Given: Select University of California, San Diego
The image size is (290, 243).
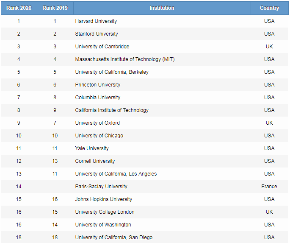Looking at the screenshot, I should coord(114,237).
